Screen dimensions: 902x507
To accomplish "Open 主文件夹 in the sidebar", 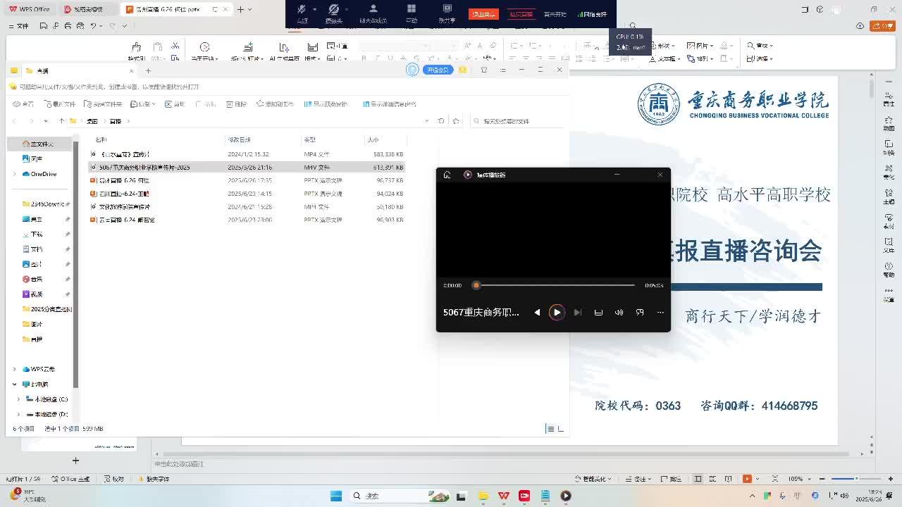I will (38, 144).
